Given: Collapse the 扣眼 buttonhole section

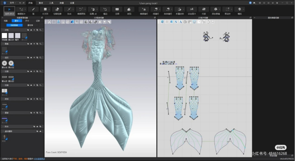Looking at the screenshot, I should (x=3, y=71).
